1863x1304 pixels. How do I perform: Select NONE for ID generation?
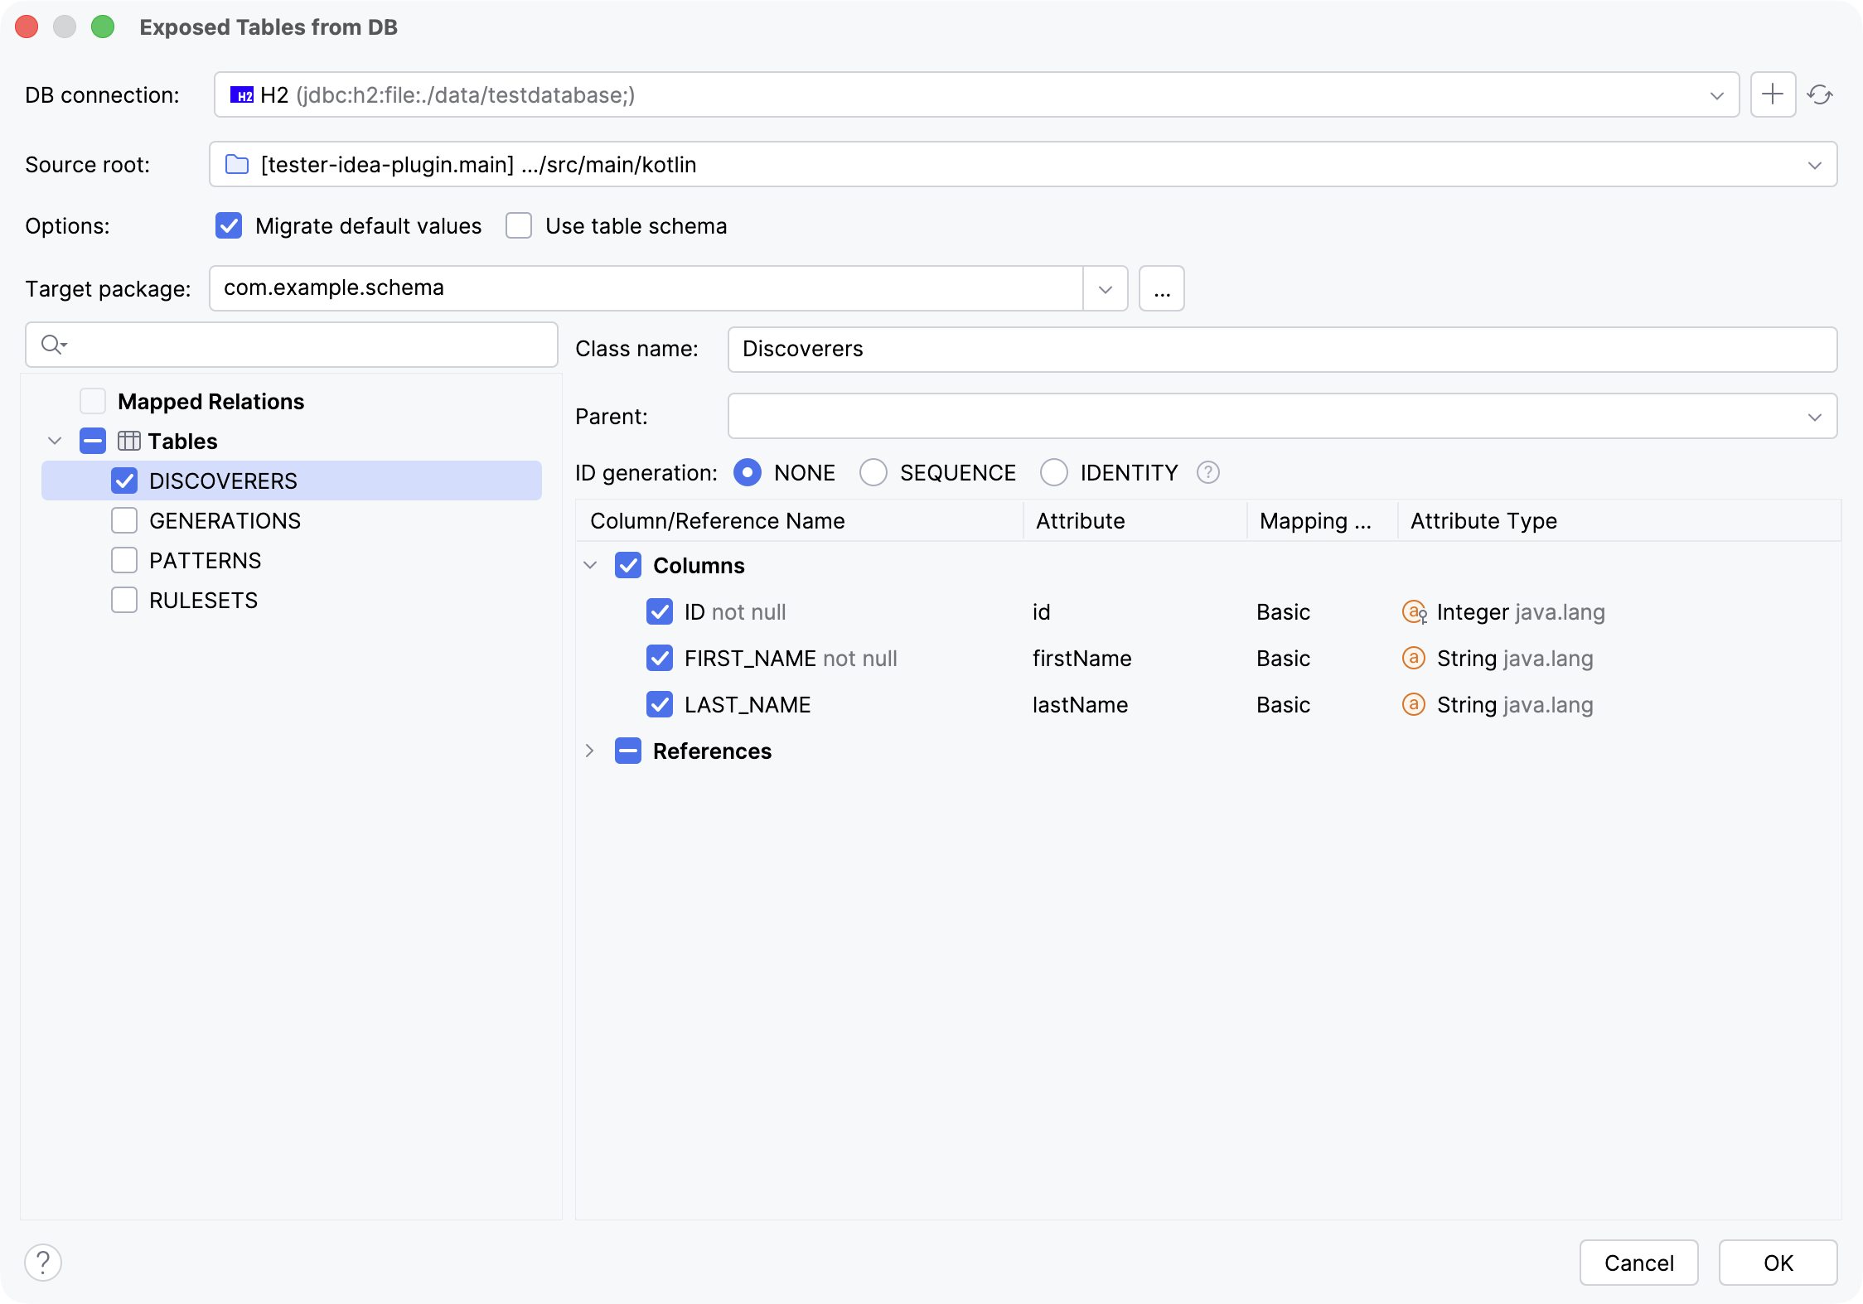coord(748,472)
